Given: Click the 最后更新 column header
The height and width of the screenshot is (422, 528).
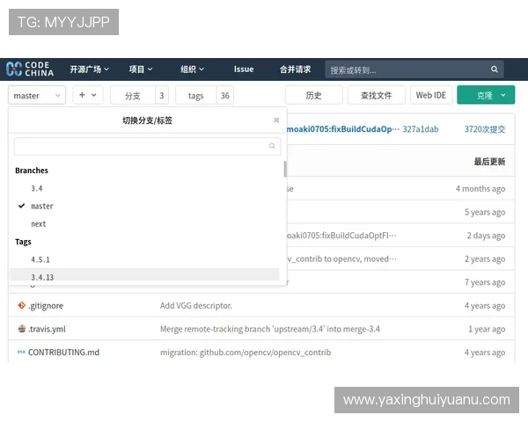Looking at the screenshot, I should coord(489,162).
